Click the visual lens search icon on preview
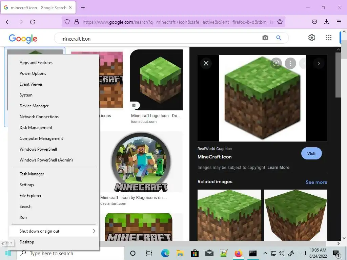The width and height of the screenshot is (347, 260). (276, 63)
